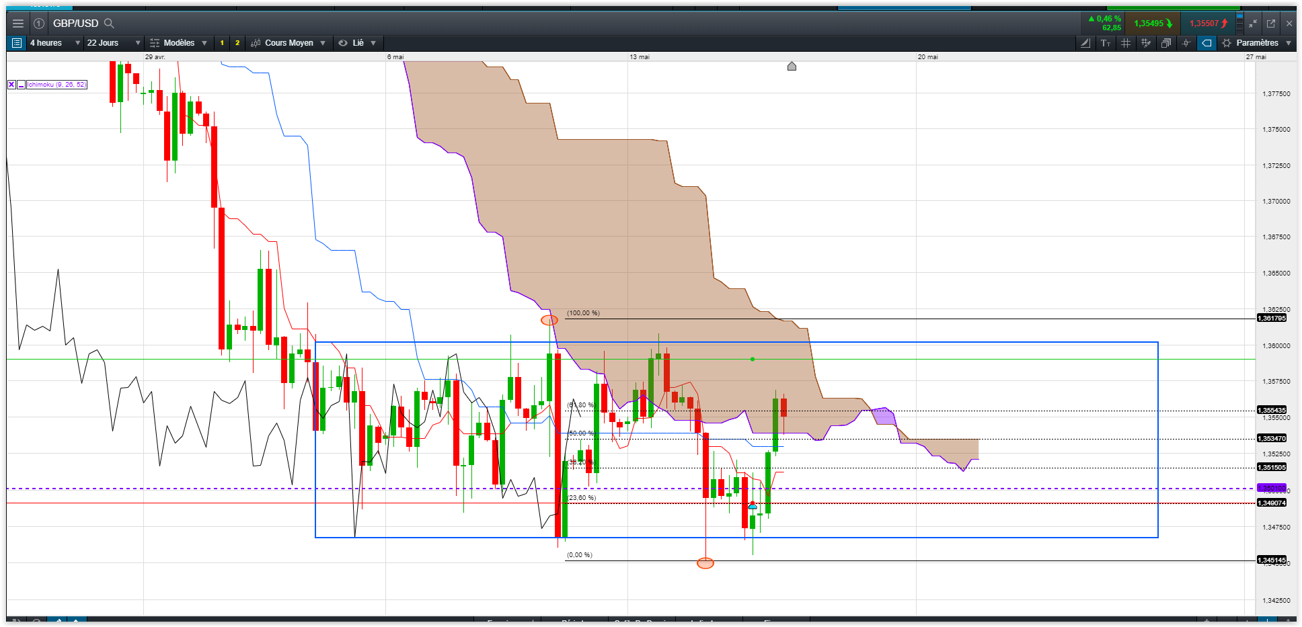Viewport: 1302px width, 627px height.
Task: Select the orange circle at 0% Fibonacci
Action: [705, 563]
